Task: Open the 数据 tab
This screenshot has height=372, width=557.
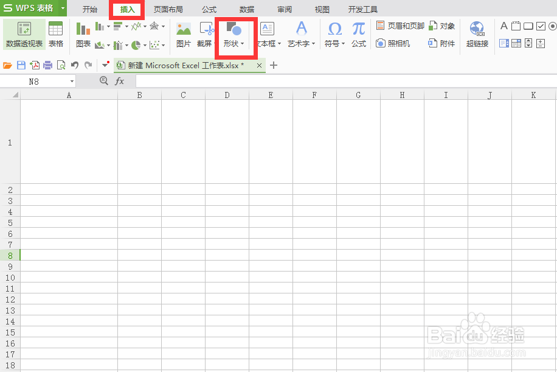Action: 247,9
